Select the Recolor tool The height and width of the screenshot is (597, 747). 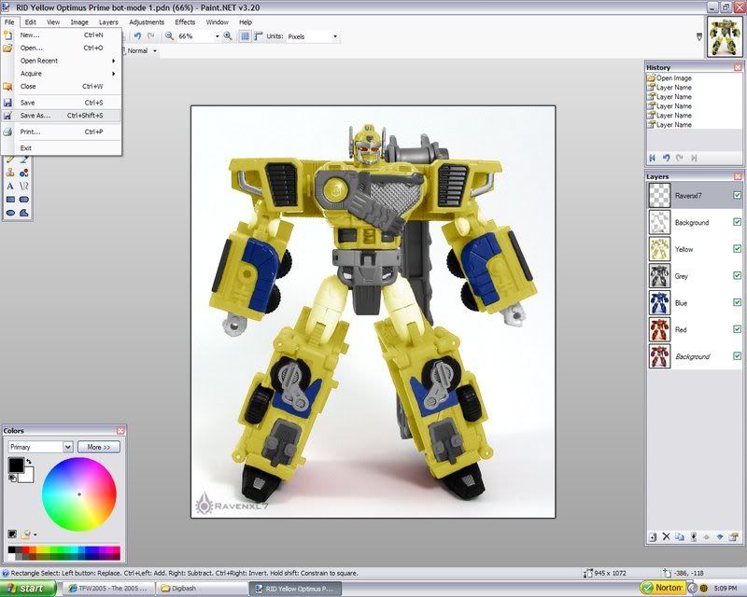[24, 173]
